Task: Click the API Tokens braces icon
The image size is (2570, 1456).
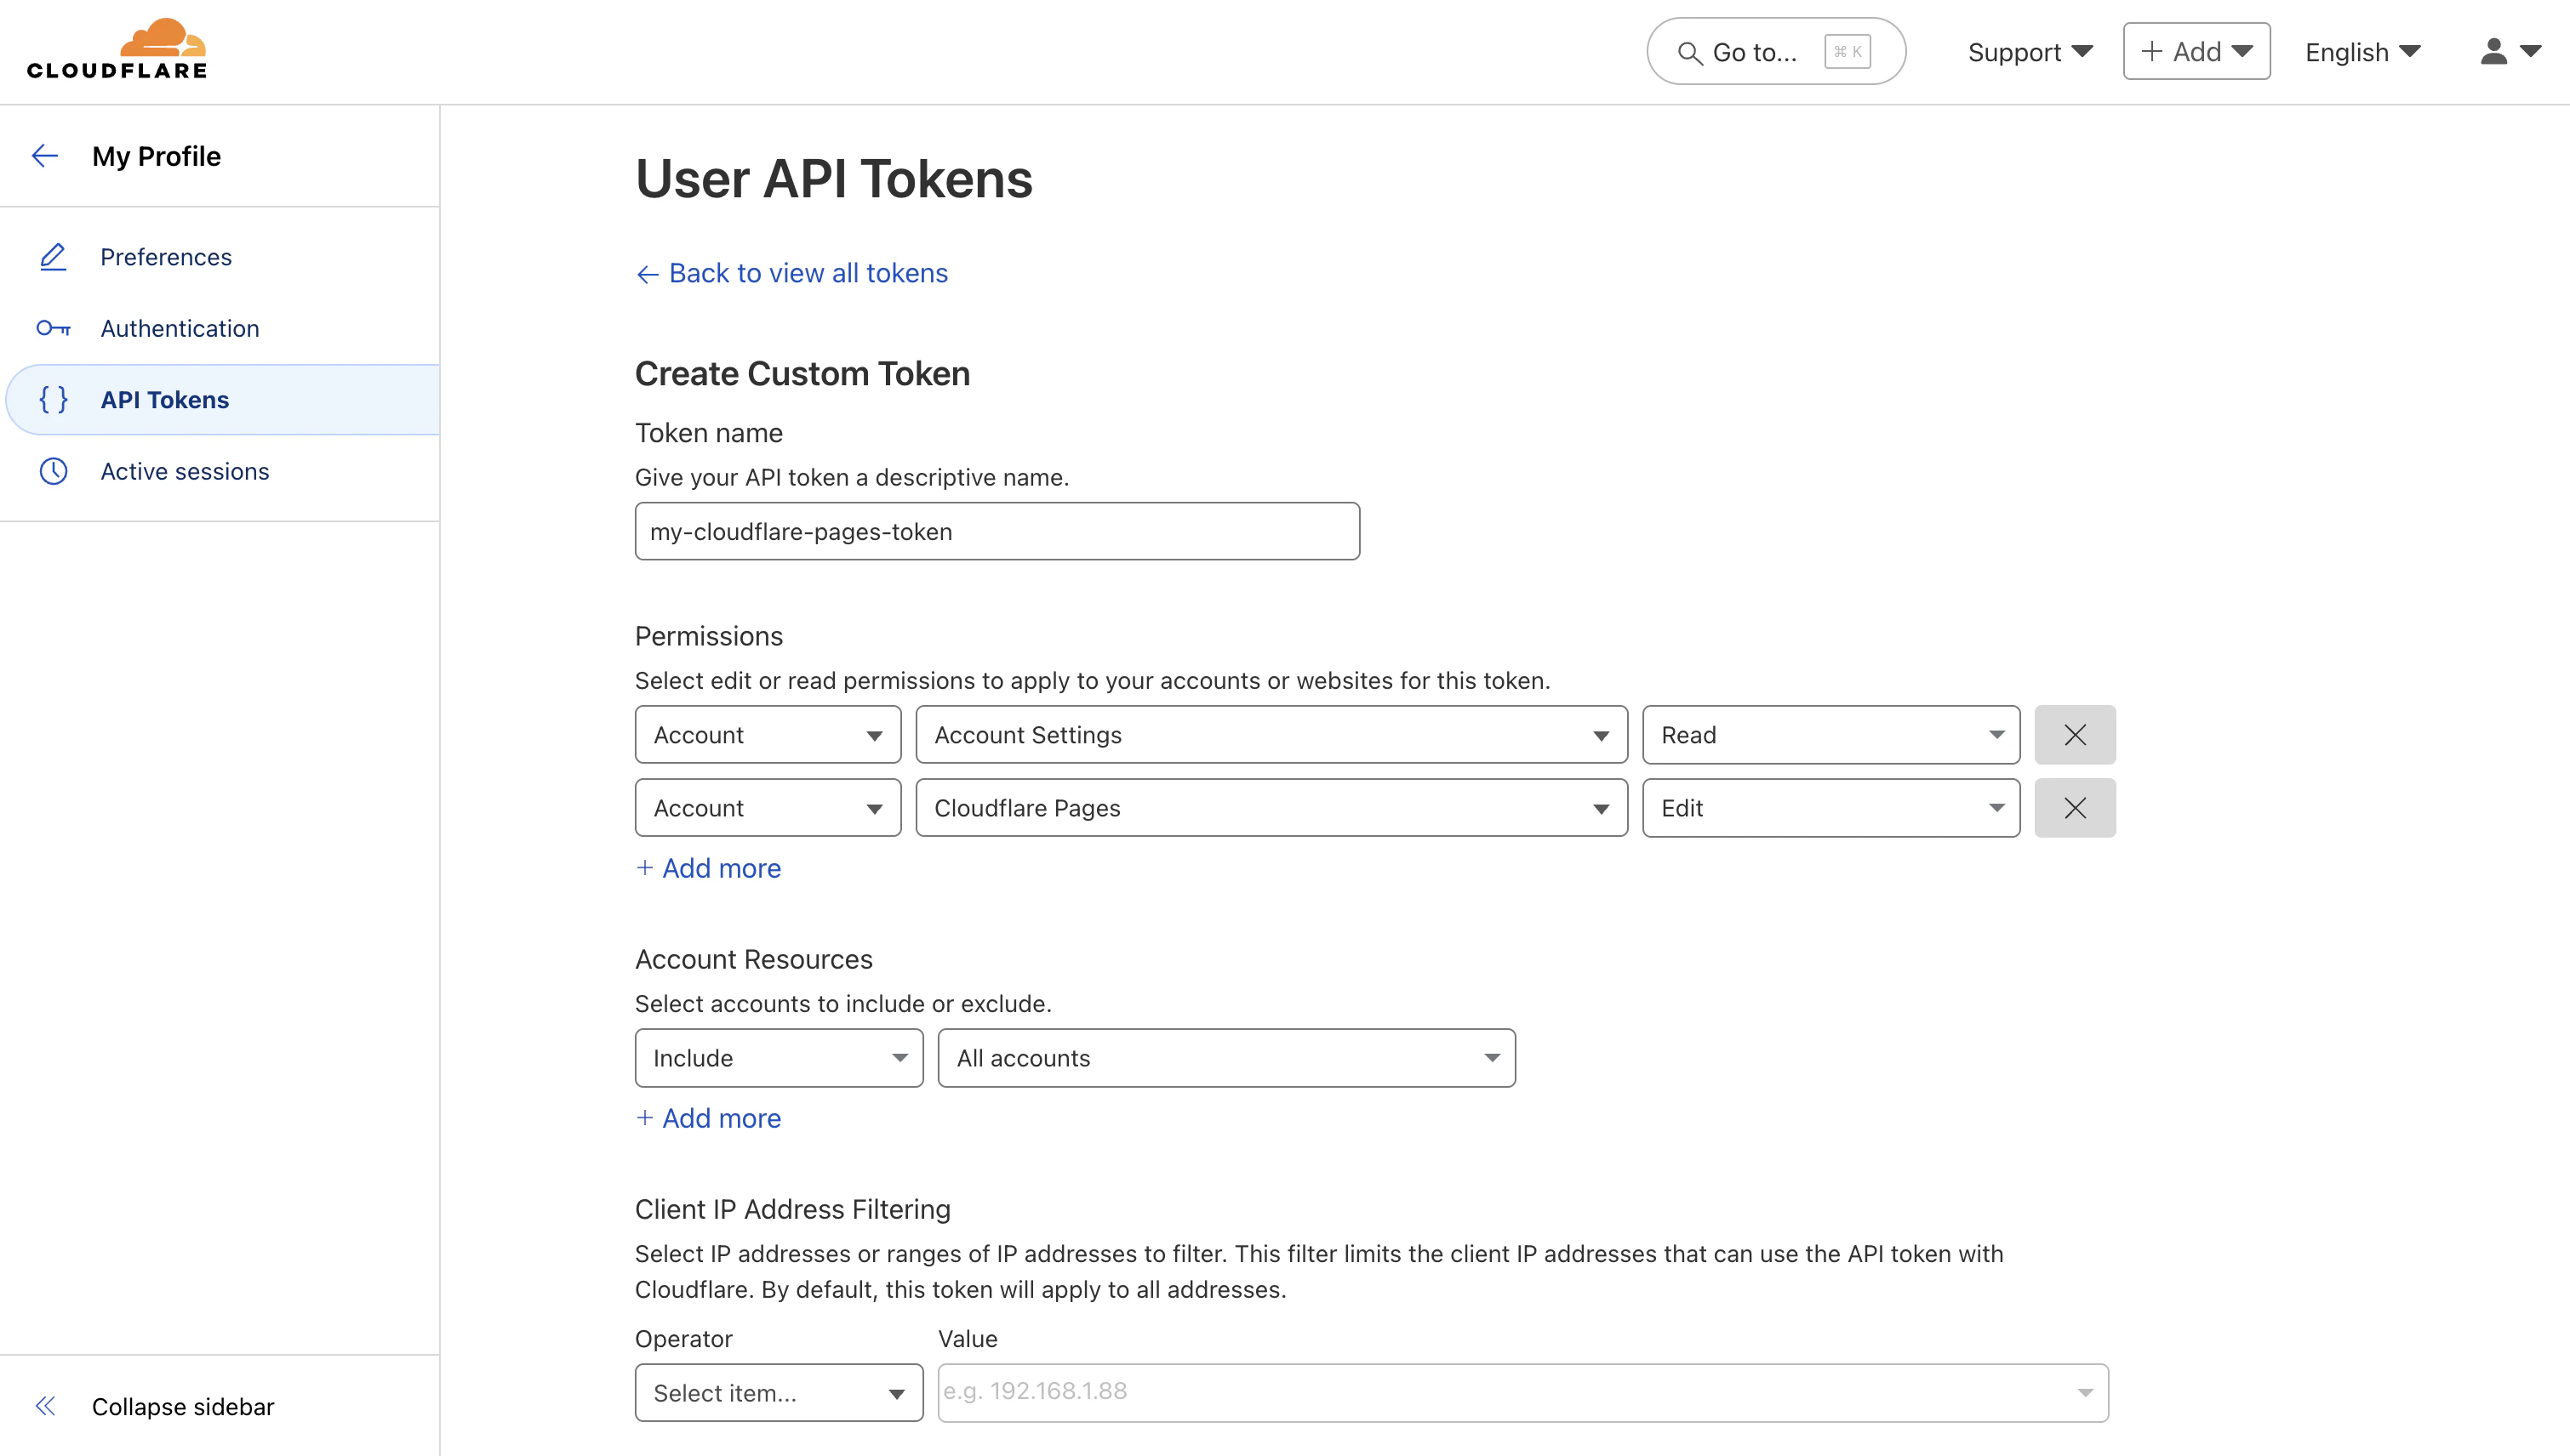Action: point(53,400)
